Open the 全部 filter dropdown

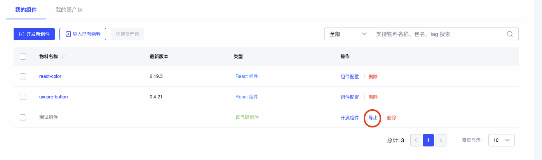(x=348, y=34)
